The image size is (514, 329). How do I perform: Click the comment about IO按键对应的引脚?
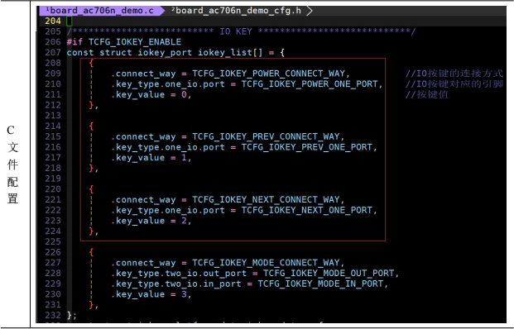pos(454,83)
